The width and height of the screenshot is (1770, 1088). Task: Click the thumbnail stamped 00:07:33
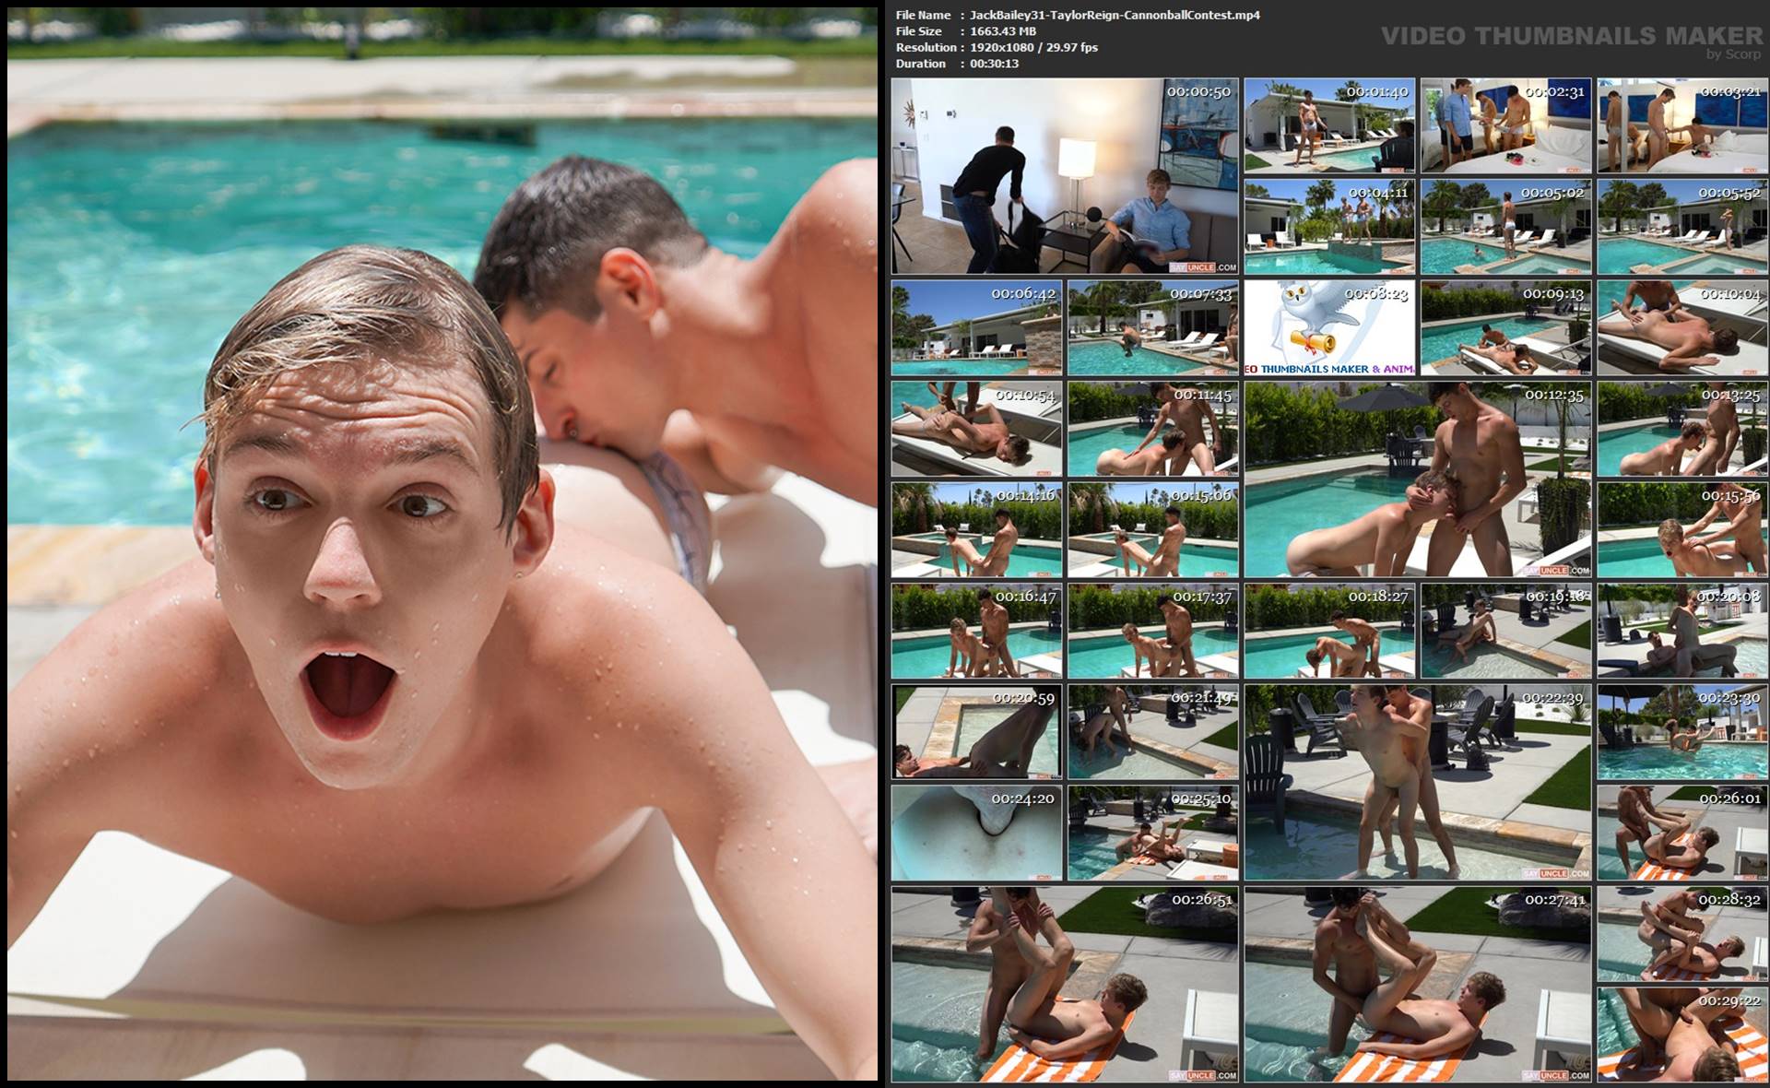[1152, 327]
